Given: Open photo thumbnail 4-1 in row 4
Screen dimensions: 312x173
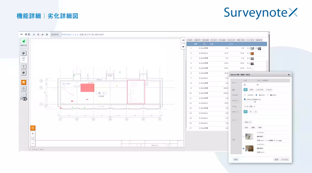Looking at the screenshot, I should point(252,63).
